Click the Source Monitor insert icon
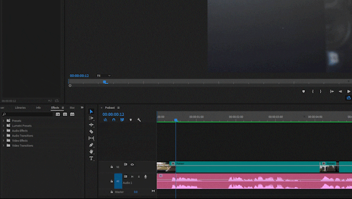The width and height of the screenshot is (352, 199). 50,101
